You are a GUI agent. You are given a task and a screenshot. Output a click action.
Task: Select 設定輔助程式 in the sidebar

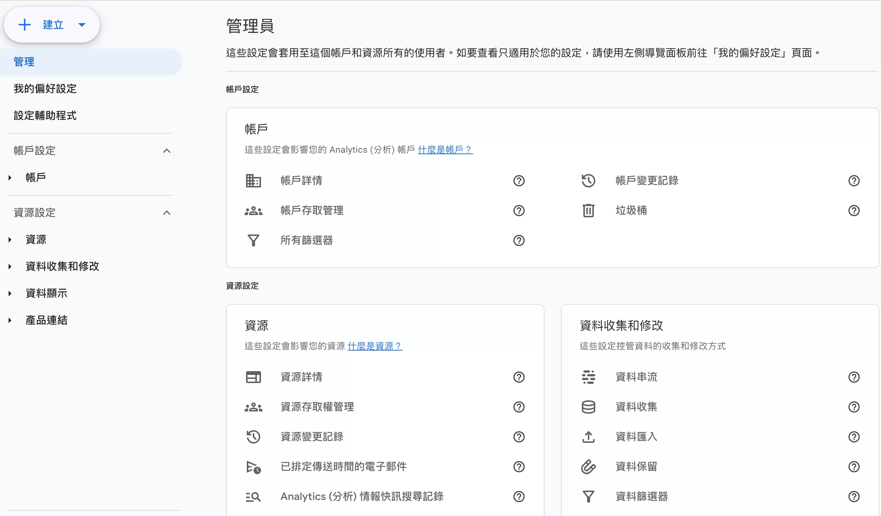45,116
